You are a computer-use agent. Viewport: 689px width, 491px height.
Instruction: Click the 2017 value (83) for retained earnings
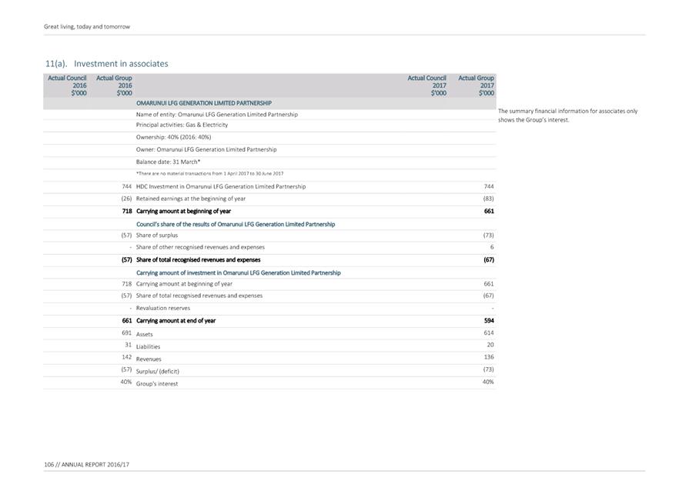489,199
